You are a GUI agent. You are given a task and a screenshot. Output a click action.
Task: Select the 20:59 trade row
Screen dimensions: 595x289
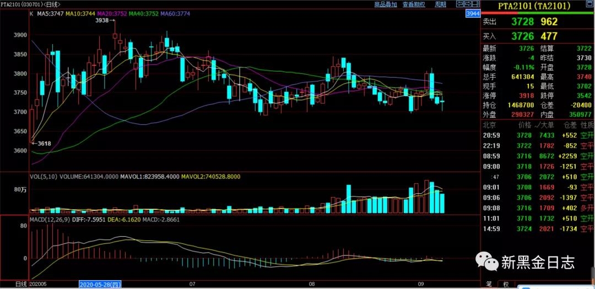[x=538, y=135]
